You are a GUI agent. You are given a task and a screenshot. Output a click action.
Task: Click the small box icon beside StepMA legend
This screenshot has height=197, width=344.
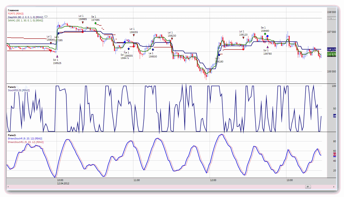pyautogui.click(x=46, y=17)
